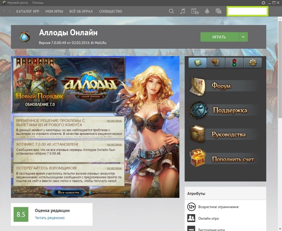Switch banner to slide 4
Viewport: 282px width, 231px height.
point(41,61)
